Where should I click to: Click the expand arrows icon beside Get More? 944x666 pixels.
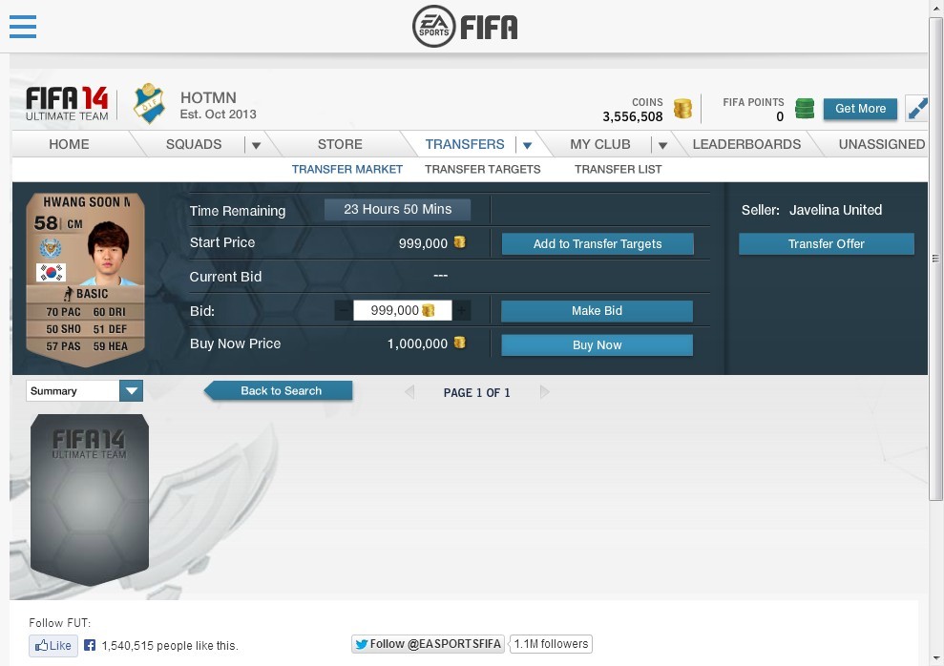[x=917, y=109]
